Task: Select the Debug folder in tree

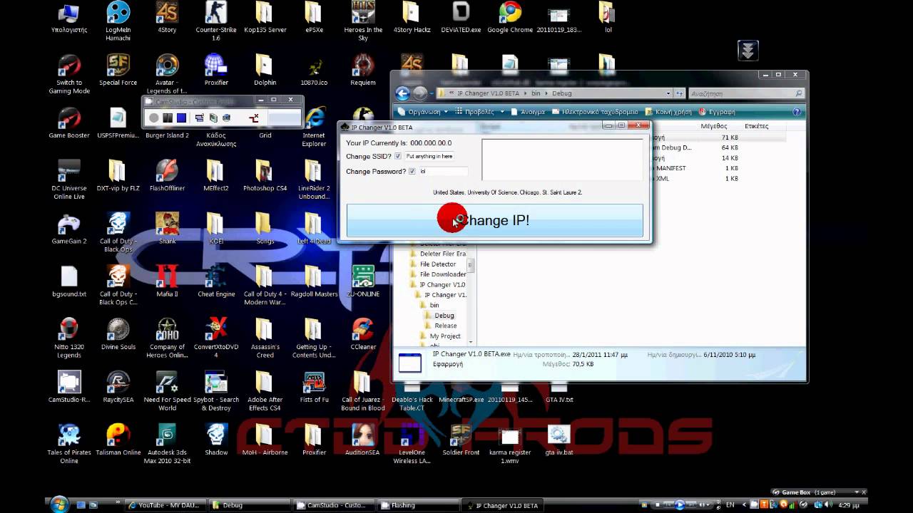Action: coord(439,316)
